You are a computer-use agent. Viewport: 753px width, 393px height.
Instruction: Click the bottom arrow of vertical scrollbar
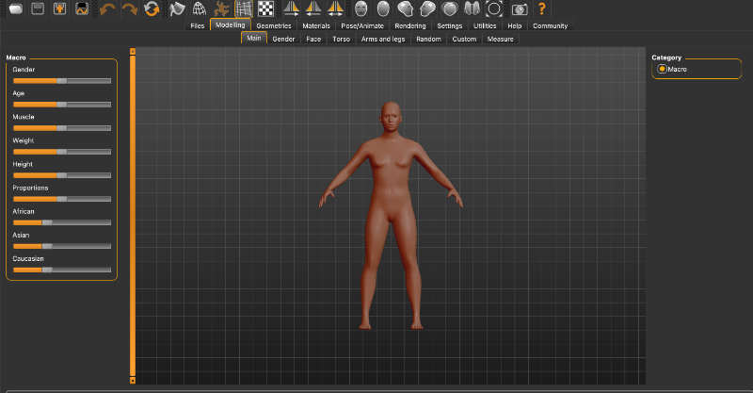tap(133, 380)
